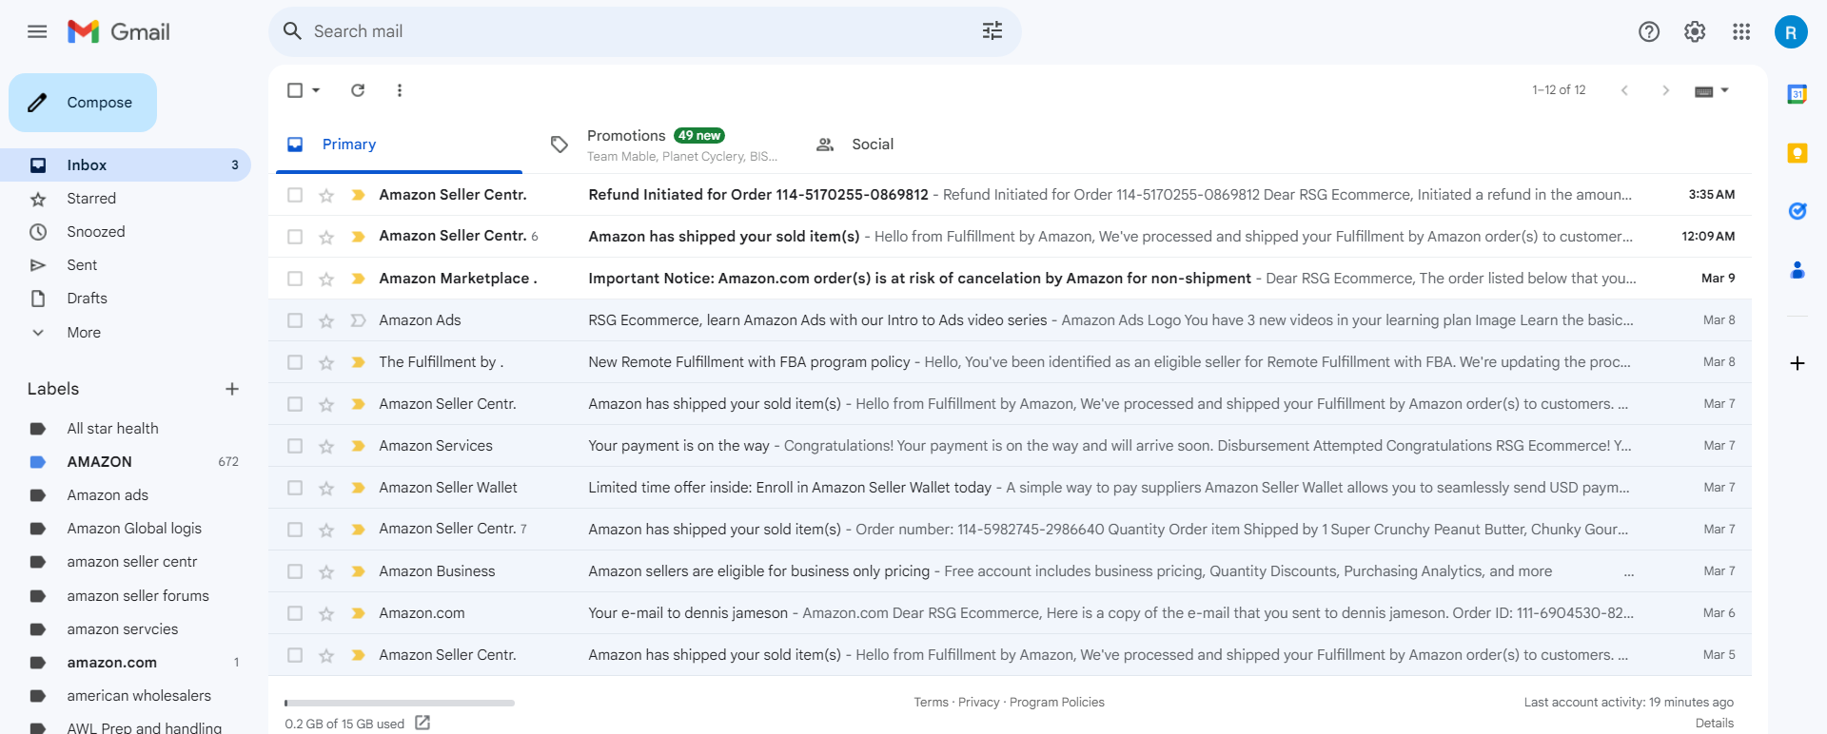Open the Support help icon
This screenshot has width=1827, height=734.
coord(1649,31)
